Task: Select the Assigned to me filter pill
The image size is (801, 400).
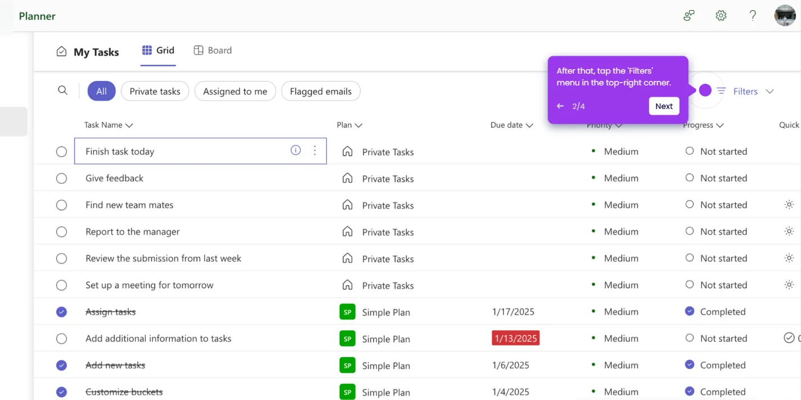Action: pyautogui.click(x=235, y=91)
